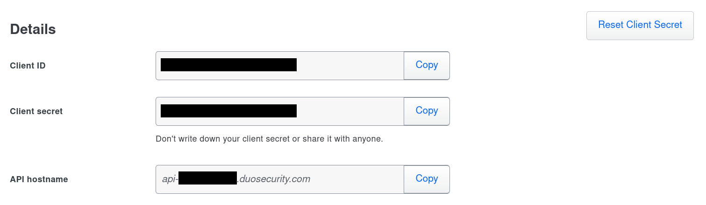Copy the Client ID value
The height and width of the screenshot is (205, 706).
(x=426, y=65)
